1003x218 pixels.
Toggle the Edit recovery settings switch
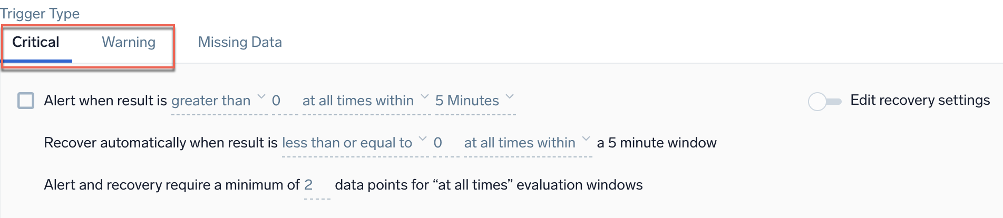click(824, 101)
